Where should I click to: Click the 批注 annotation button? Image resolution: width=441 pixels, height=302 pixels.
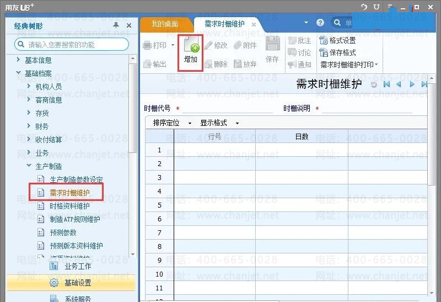click(x=299, y=40)
